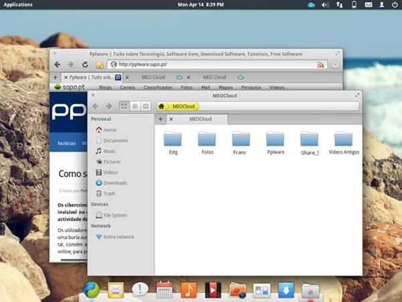This screenshot has height=302, width=402.
Task: Launch the calendar app from the dock
Action: tap(164, 290)
